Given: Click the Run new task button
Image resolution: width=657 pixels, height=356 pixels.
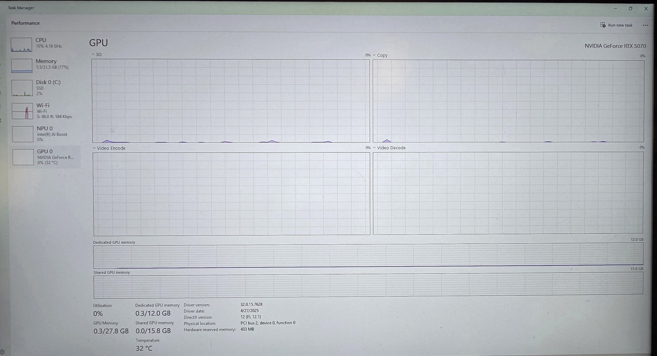Looking at the screenshot, I should tap(616, 25).
